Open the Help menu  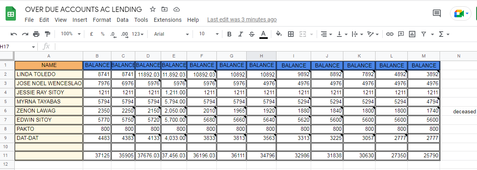click(x=193, y=20)
